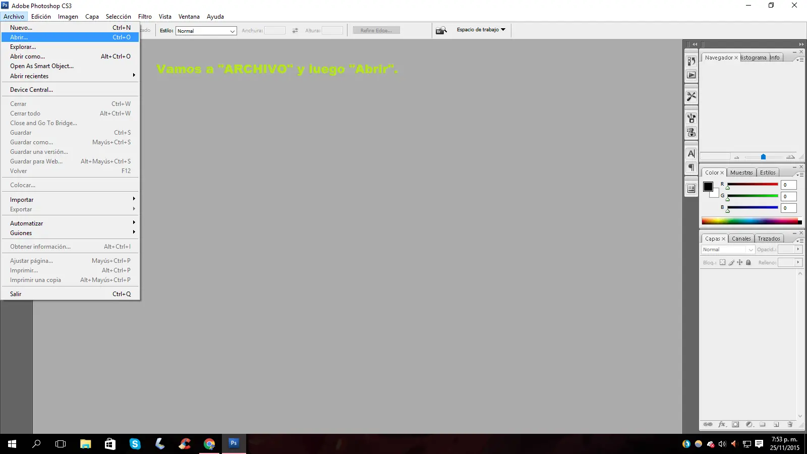
Task: Switch to the Muestras tab
Action: 741,173
